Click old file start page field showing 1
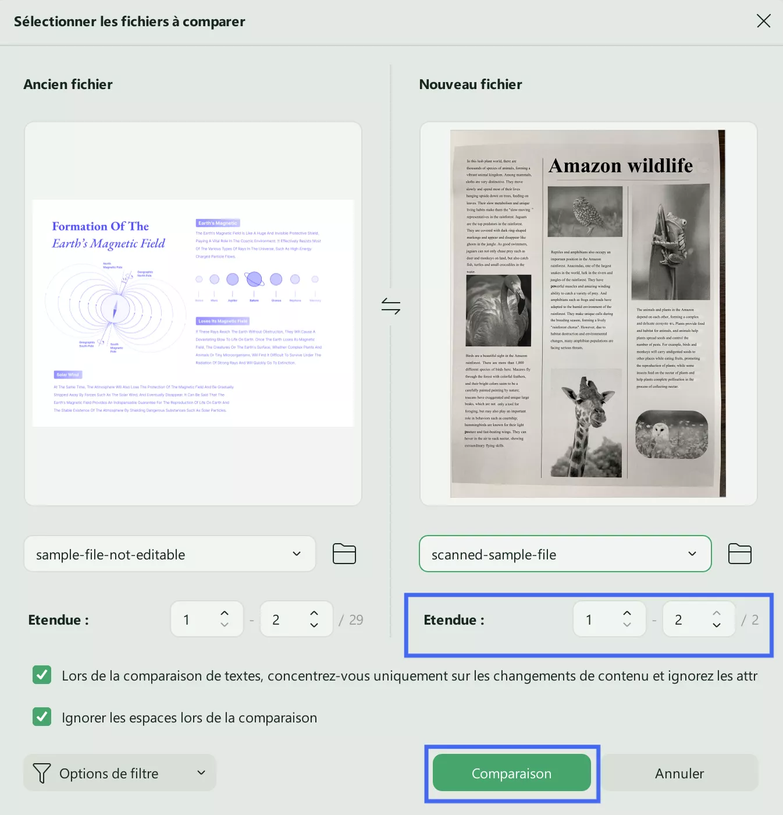Image resolution: width=783 pixels, height=815 pixels. pyautogui.click(x=207, y=619)
